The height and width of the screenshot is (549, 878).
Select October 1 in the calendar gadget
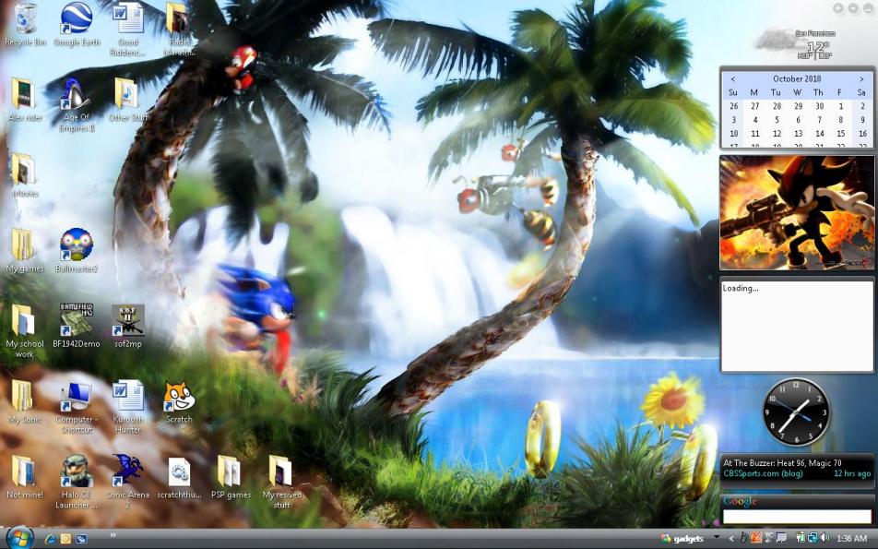[x=840, y=106]
